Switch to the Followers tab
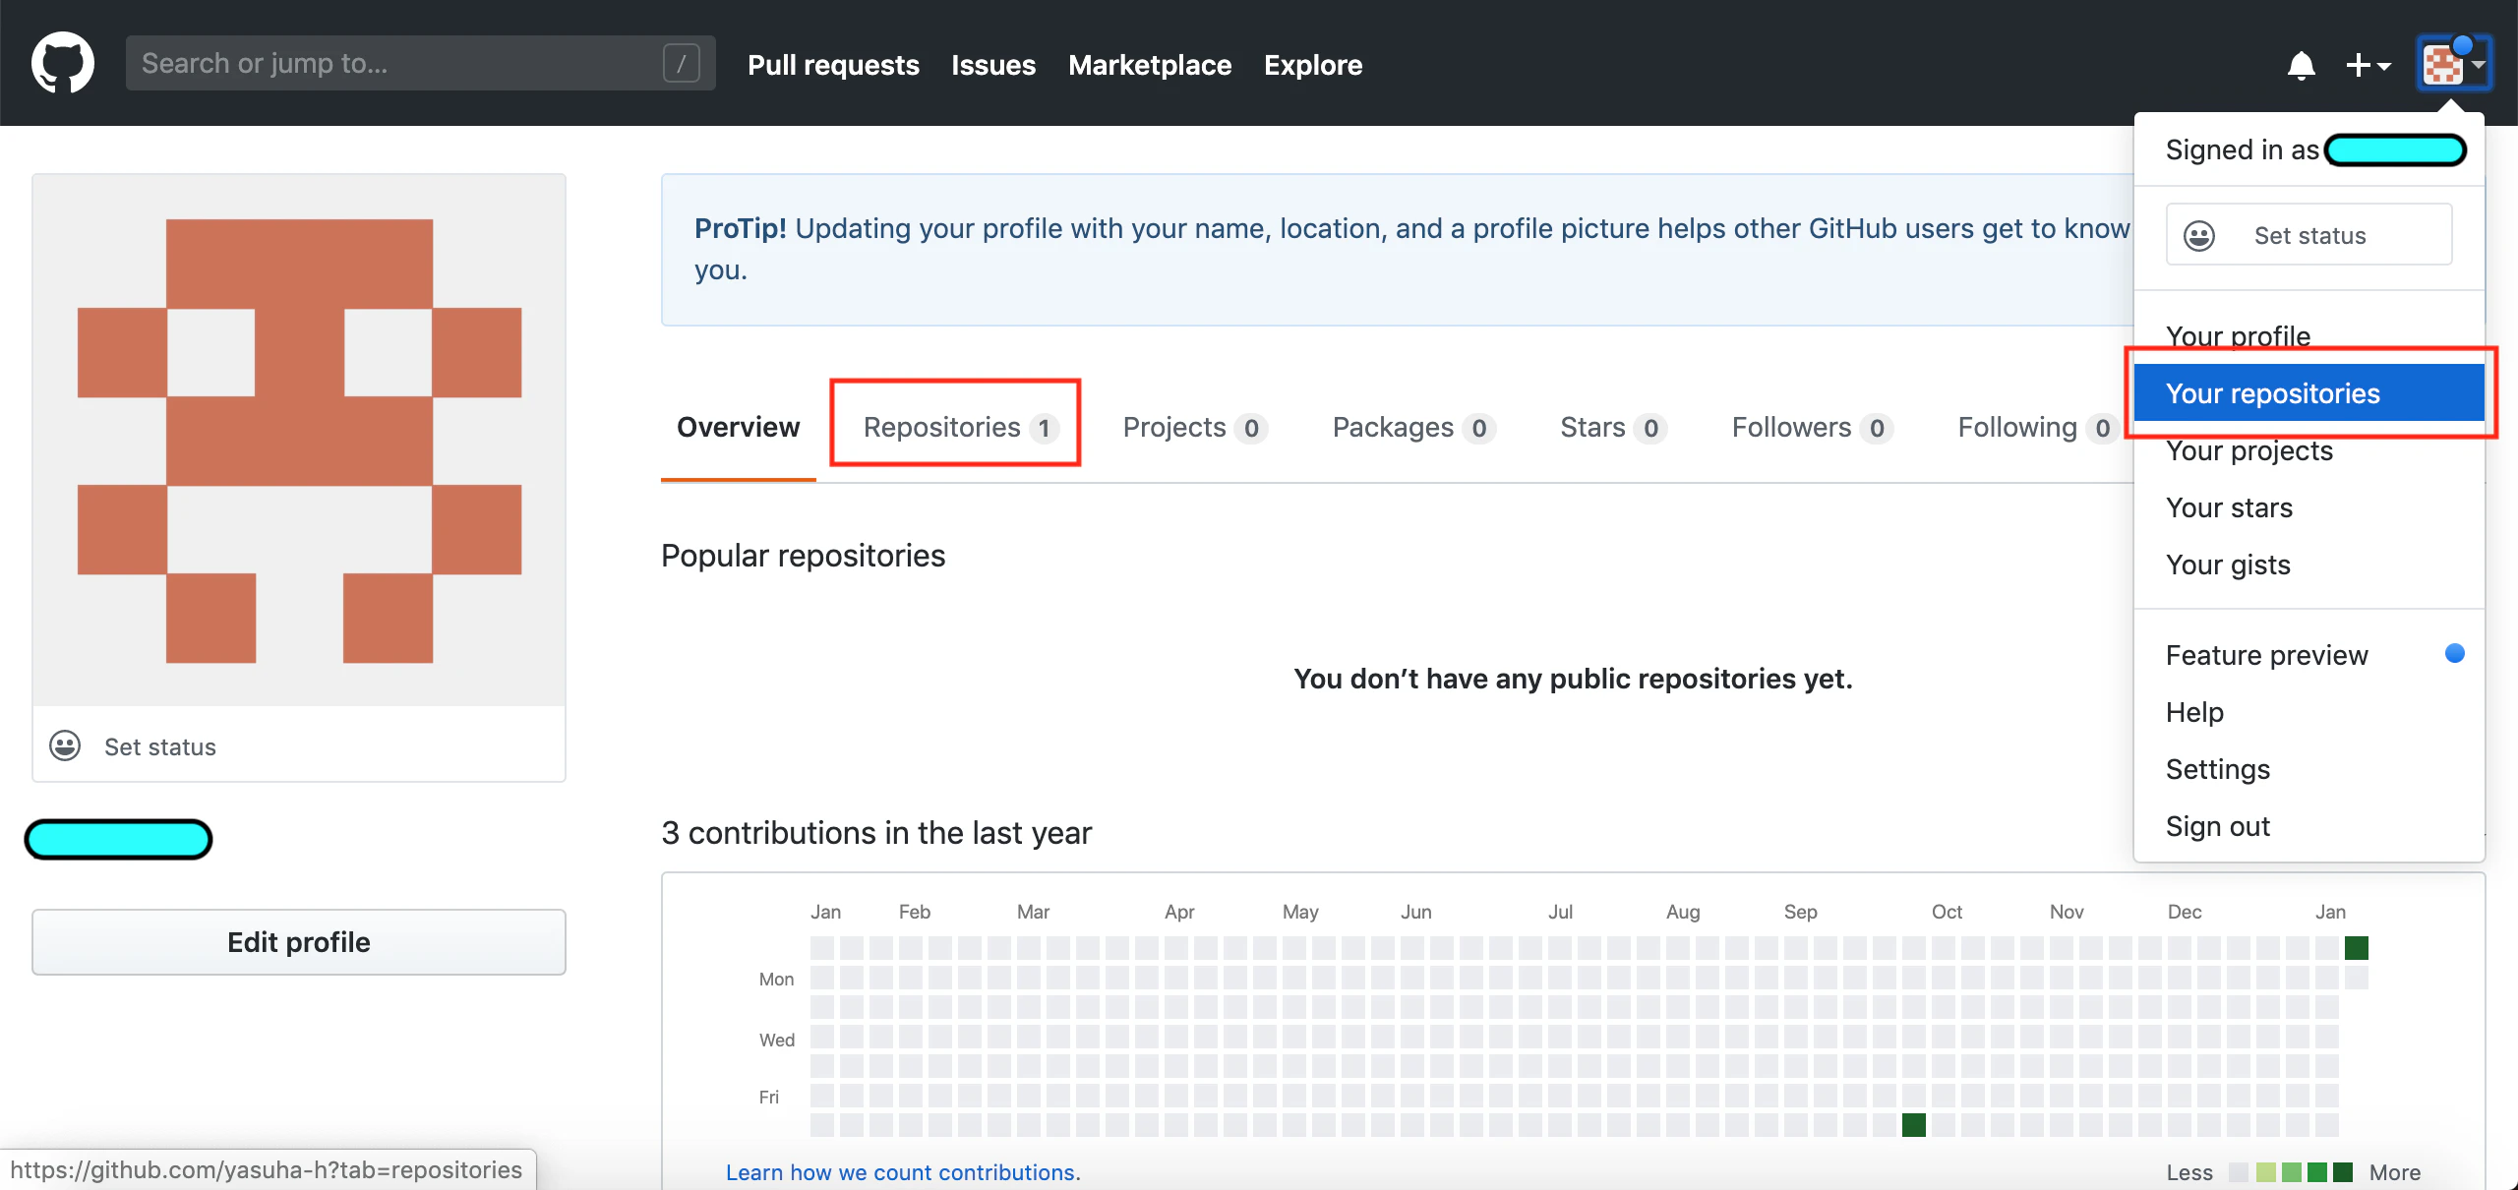Viewport: 2518px width, 1190px height. (x=1813, y=428)
